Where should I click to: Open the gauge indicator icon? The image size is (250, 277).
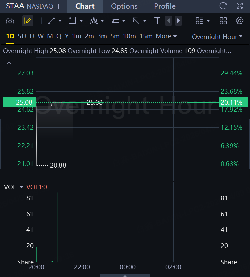pyautogui.click(x=10, y=21)
